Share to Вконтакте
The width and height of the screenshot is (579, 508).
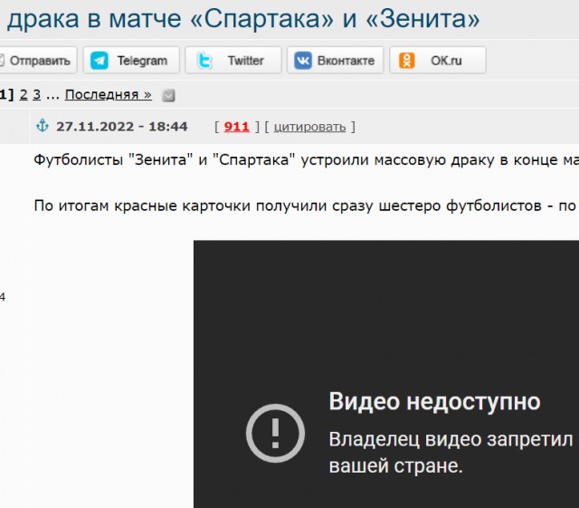[x=336, y=61]
